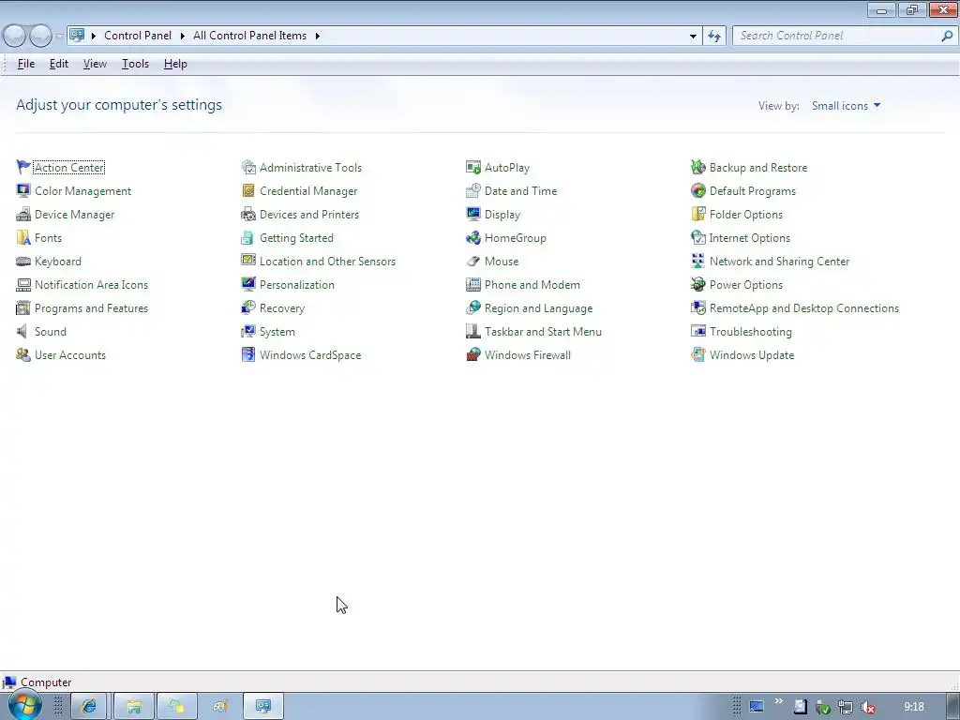
Task: Open the recent pages dropdown beside Forward
Action: tap(59, 37)
